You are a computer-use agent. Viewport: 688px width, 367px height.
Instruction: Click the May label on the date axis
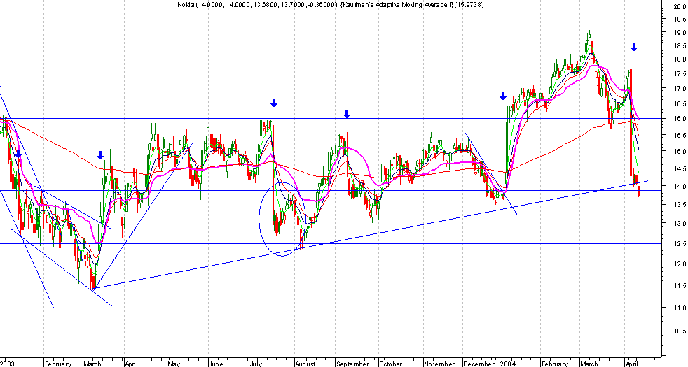pos(174,364)
